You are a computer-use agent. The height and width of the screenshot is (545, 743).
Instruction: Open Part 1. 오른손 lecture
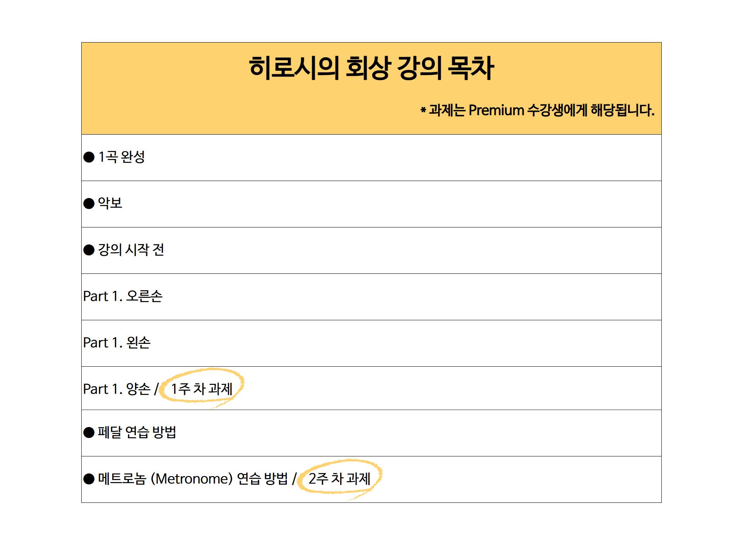pyautogui.click(x=123, y=296)
